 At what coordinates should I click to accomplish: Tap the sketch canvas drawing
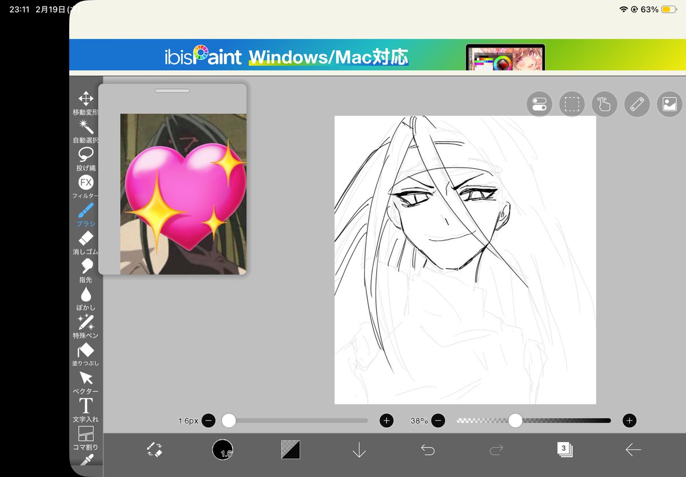465,260
